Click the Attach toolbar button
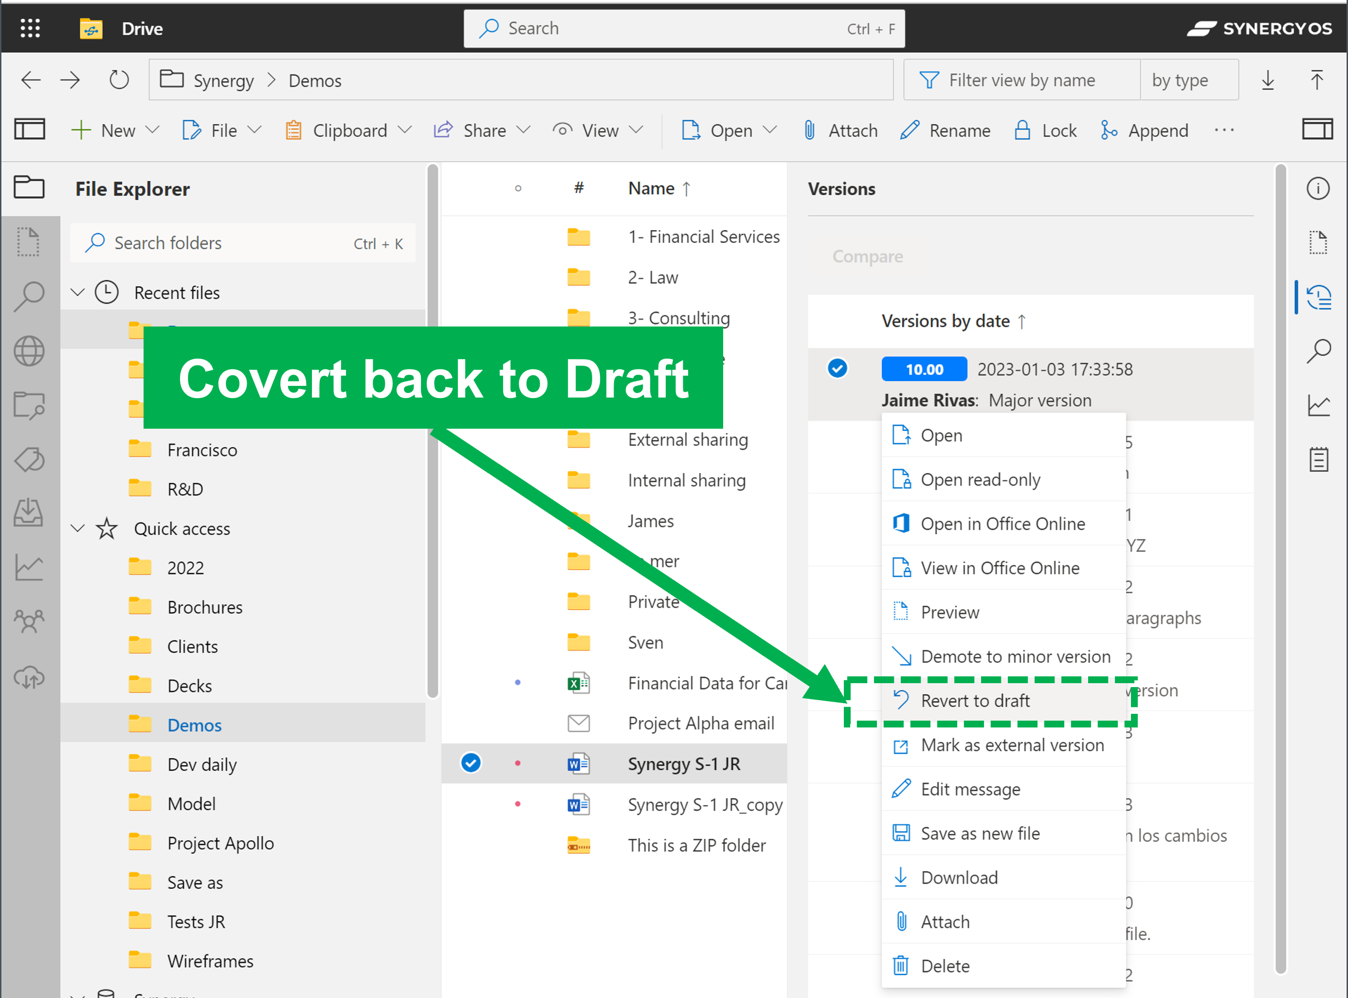The height and width of the screenshot is (998, 1348). pos(840,130)
